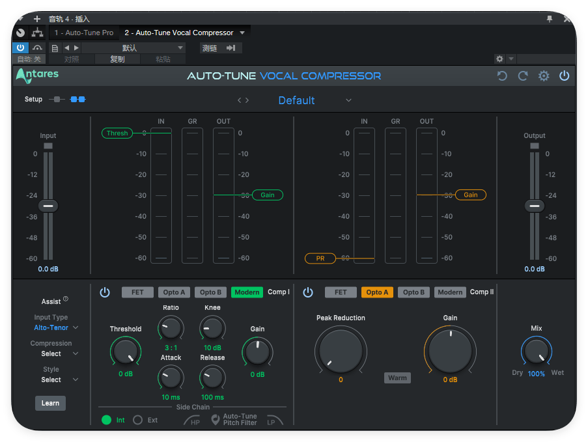Click the Learn button

tap(50, 404)
